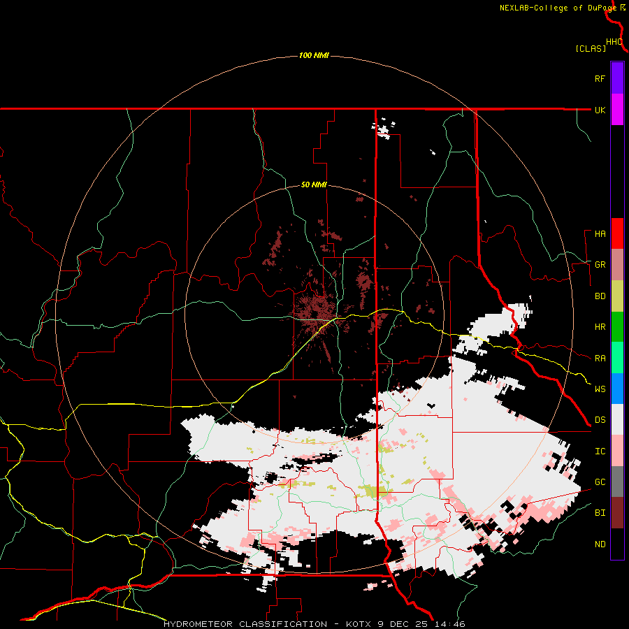Click the BI legend label

tap(600, 513)
